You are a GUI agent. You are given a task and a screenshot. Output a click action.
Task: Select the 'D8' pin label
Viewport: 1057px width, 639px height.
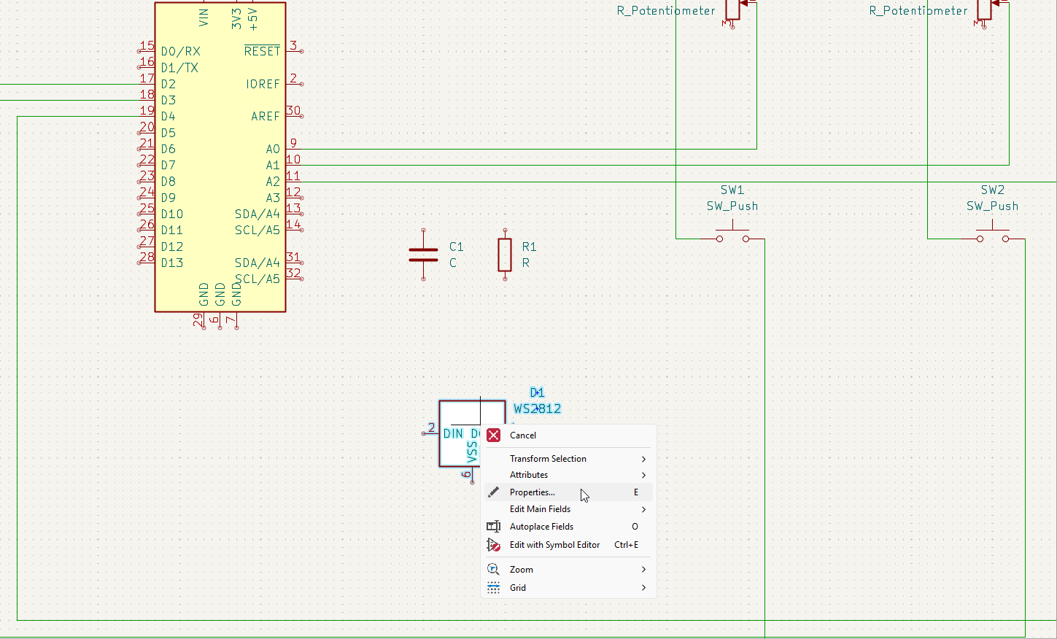pos(169,181)
